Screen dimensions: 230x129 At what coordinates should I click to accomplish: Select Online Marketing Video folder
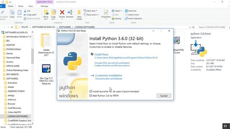coord(17,70)
